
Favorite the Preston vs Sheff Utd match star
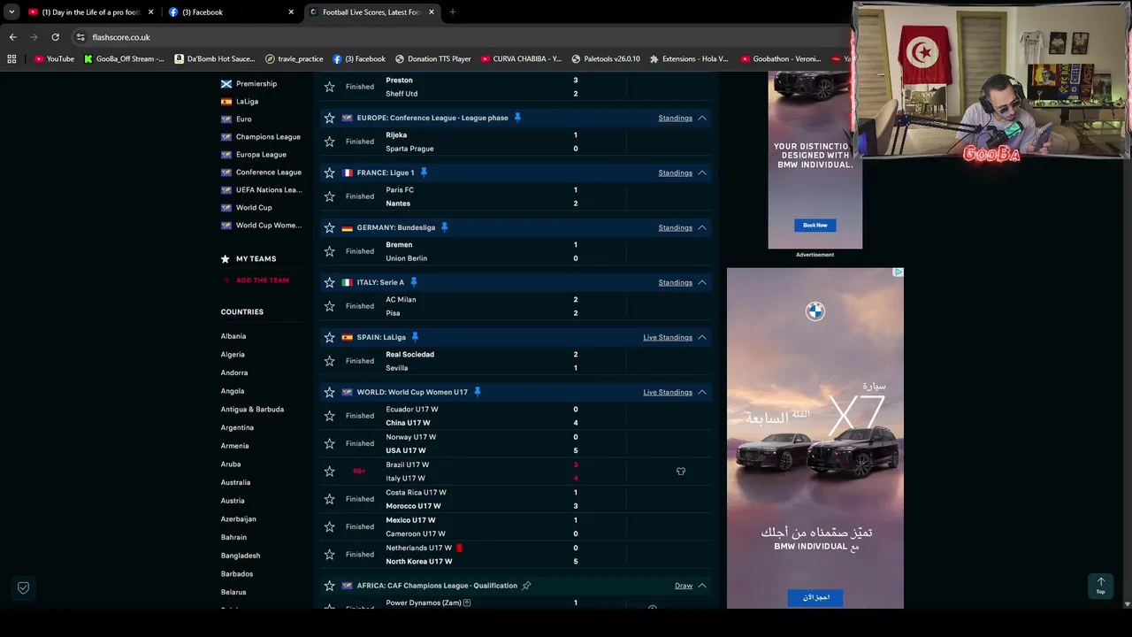tap(329, 87)
